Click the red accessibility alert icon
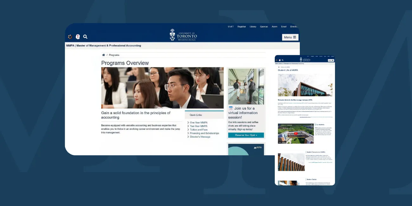The image size is (412, 206). point(78,36)
